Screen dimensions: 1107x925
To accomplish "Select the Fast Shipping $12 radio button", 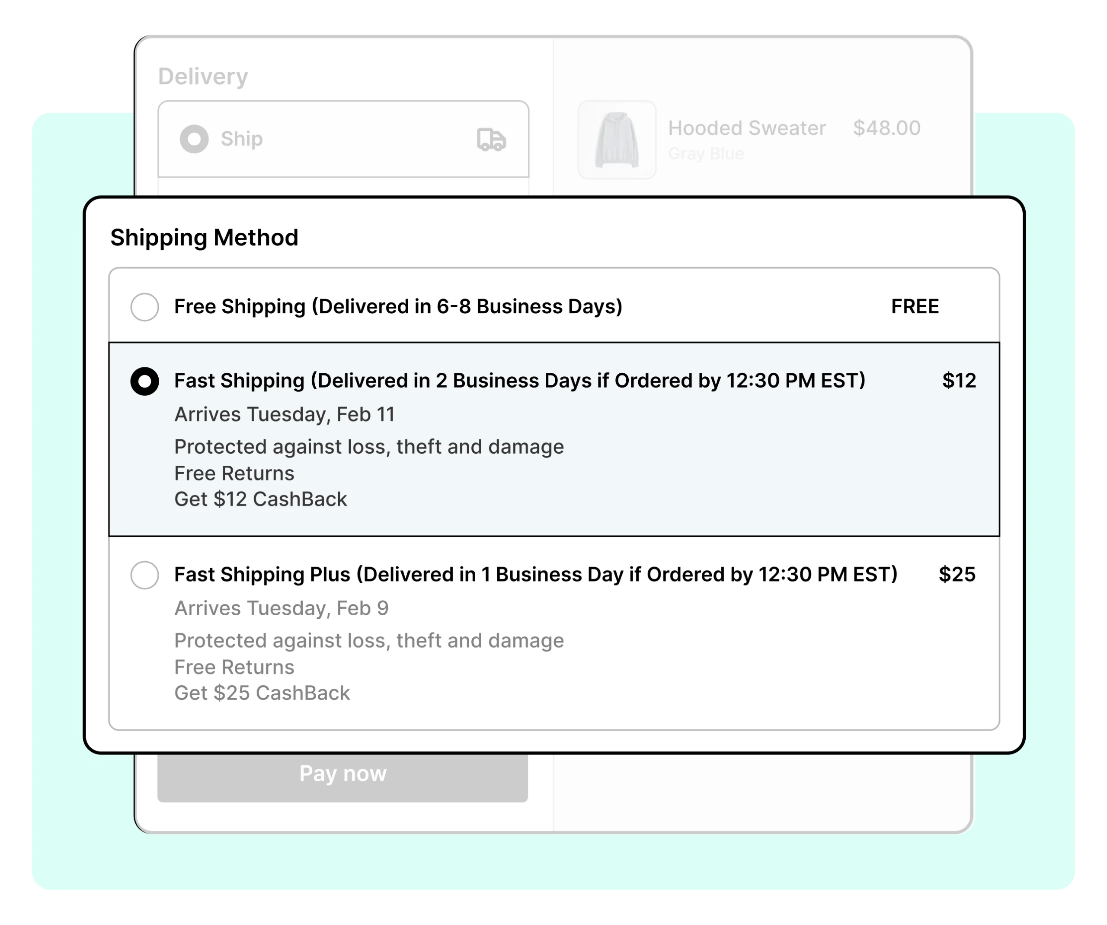I will (x=144, y=381).
